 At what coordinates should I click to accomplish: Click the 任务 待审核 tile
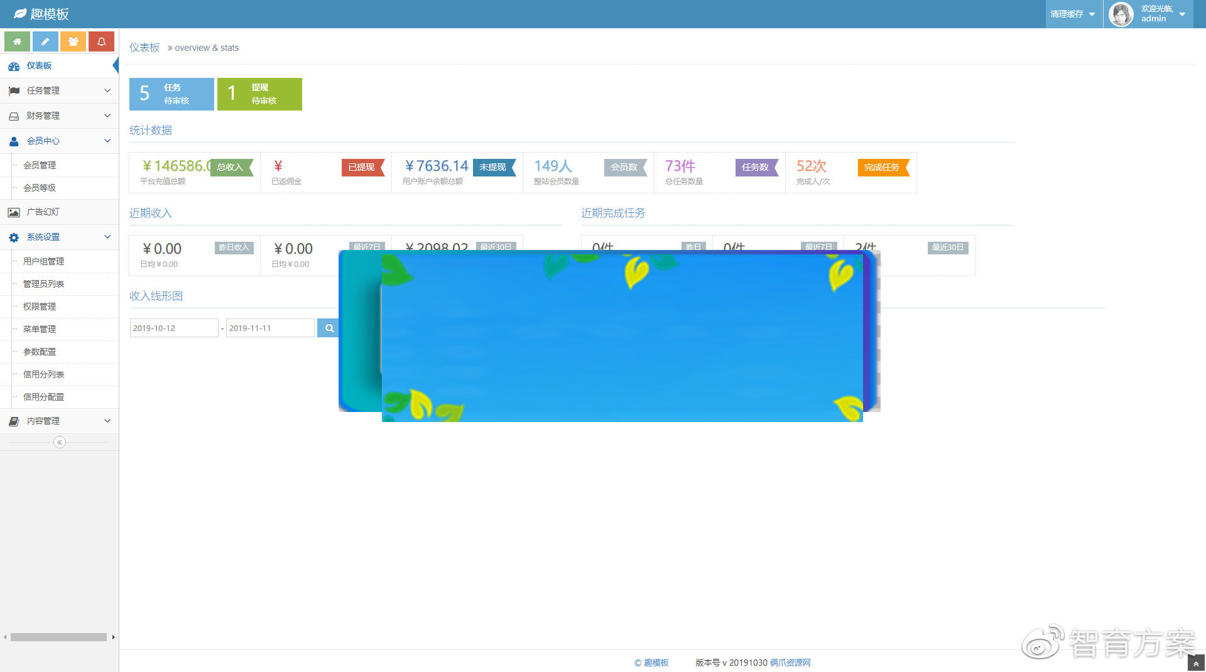point(171,94)
